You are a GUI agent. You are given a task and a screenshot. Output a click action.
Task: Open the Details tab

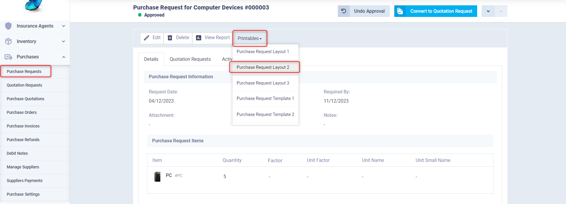tap(151, 59)
